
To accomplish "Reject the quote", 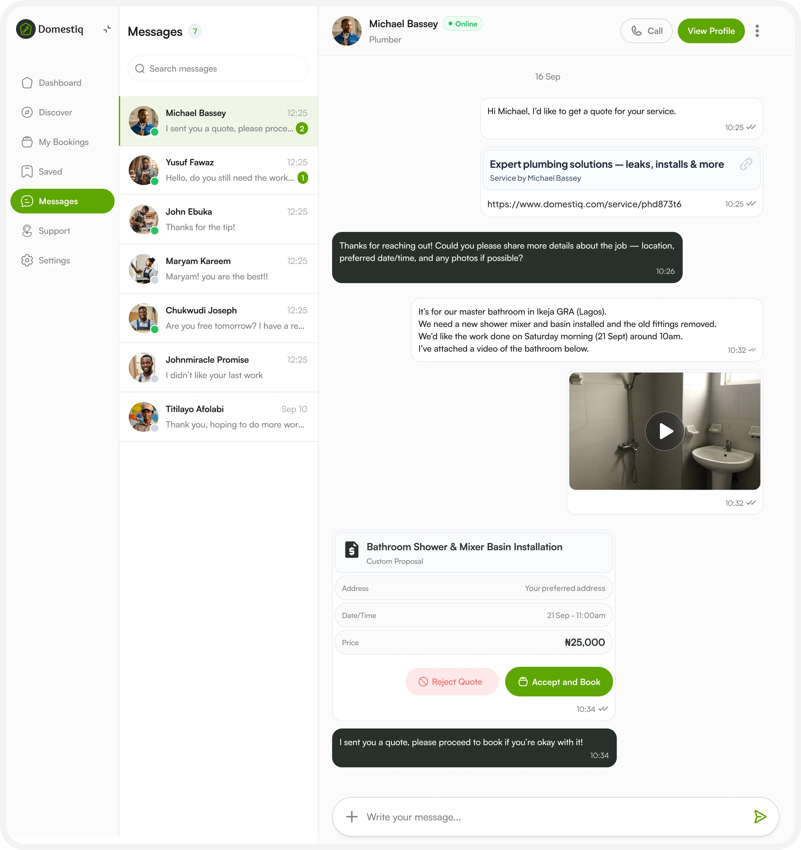I will (452, 682).
